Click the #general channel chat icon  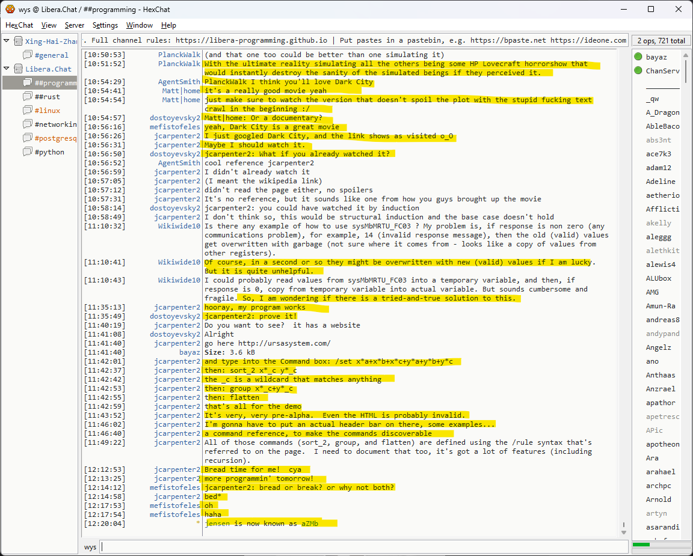click(x=27, y=55)
